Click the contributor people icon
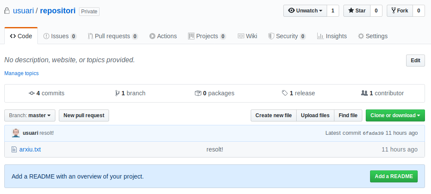The height and width of the screenshot is (194, 431). click(364, 93)
